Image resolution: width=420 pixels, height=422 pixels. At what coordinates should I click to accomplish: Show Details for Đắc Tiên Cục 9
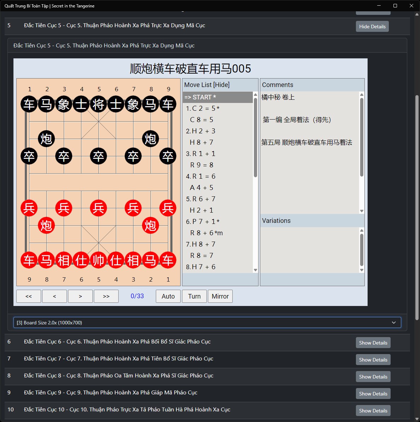[x=373, y=393]
